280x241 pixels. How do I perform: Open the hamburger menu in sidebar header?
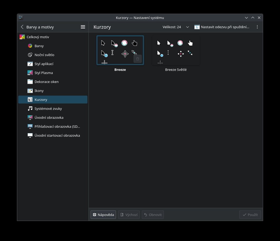(x=83, y=27)
